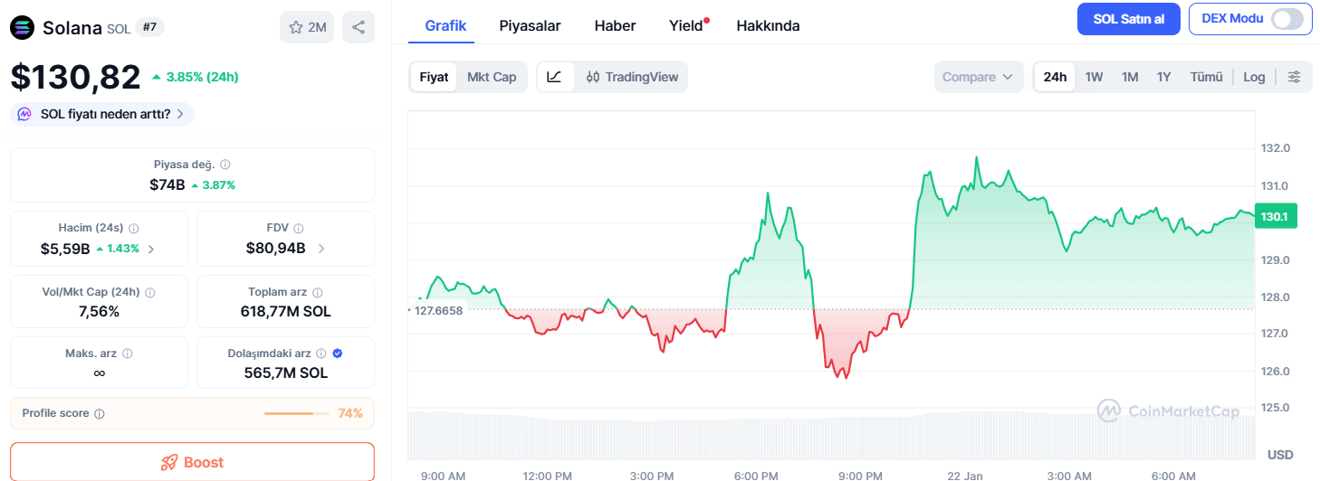Open the Grafik tab

(x=445, y=25)
